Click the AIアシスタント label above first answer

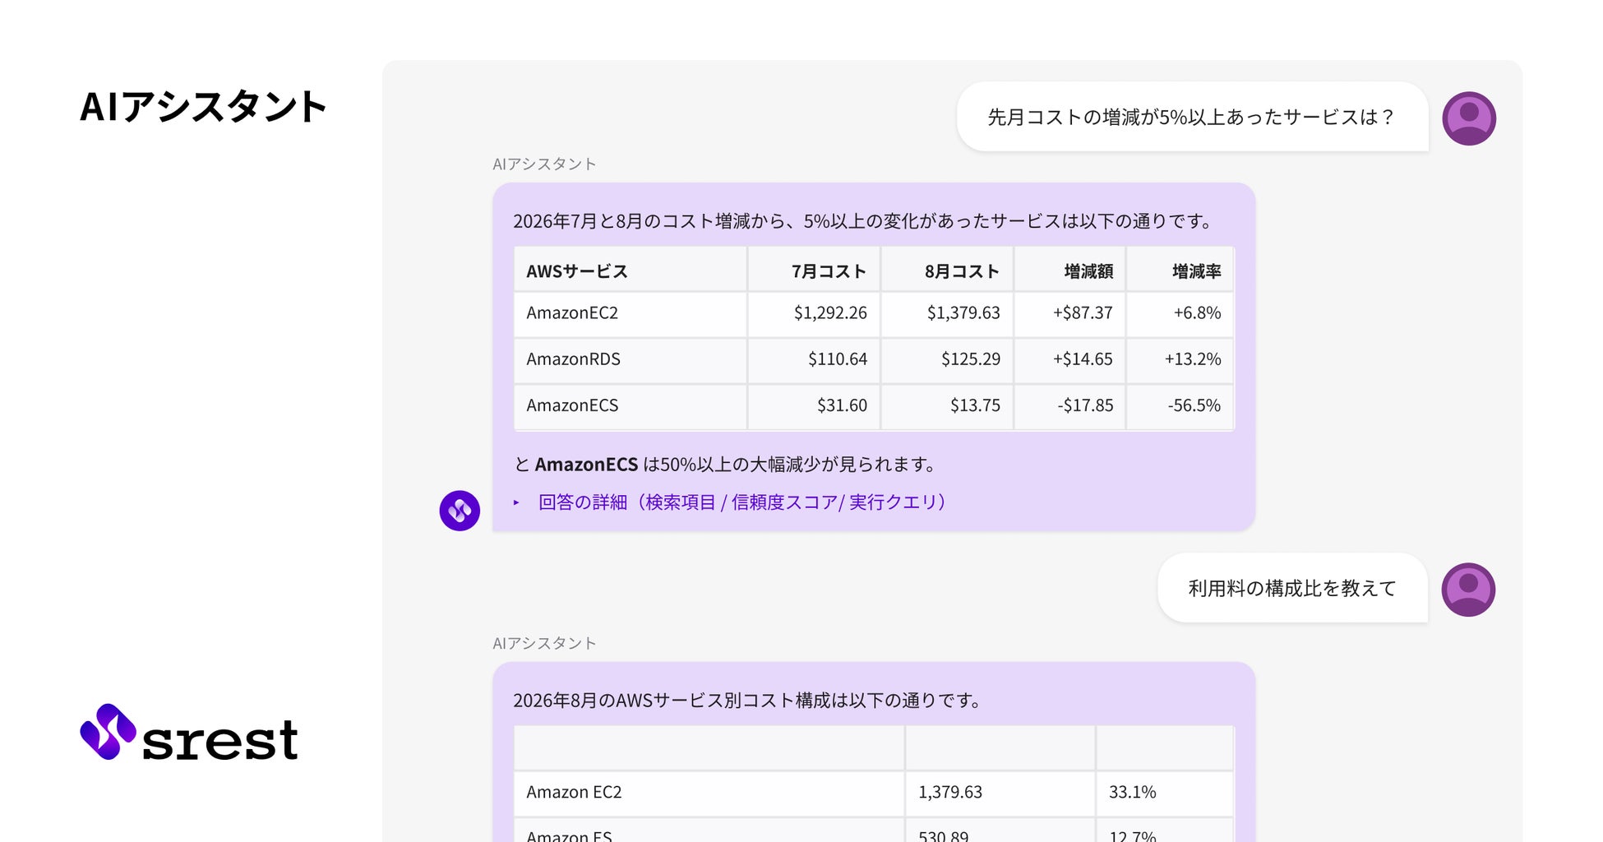click(x=544, y=164)
